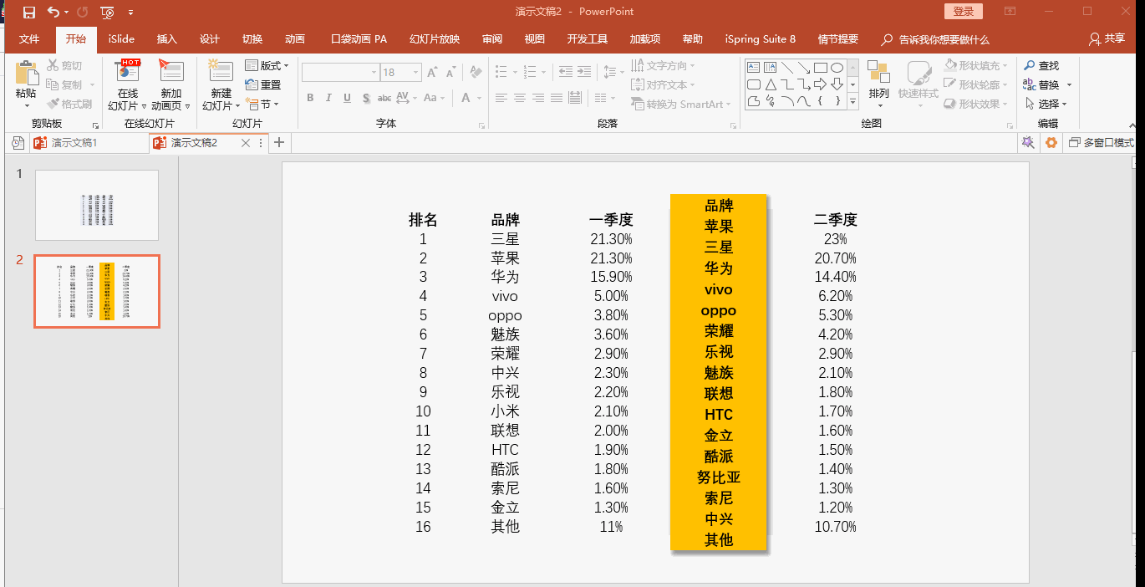Viewport: 1145px width, 587px height.
Task: Click the orange gear icon near multi-window mode
Action: 1051,143
